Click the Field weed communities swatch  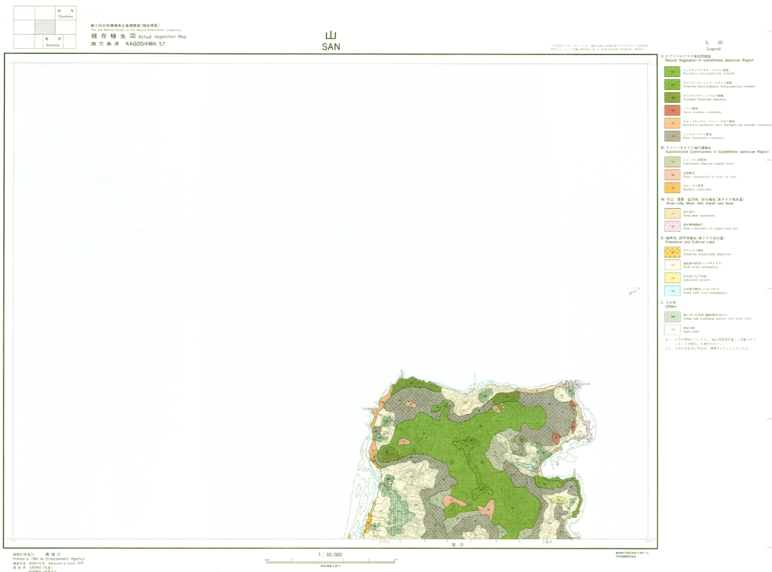(672, 264)
